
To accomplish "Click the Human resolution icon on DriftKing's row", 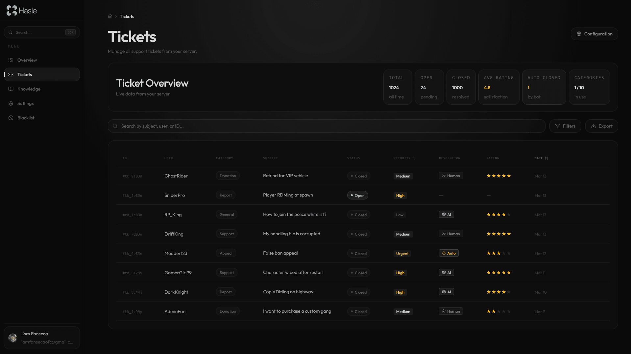I will click(444, 233).
